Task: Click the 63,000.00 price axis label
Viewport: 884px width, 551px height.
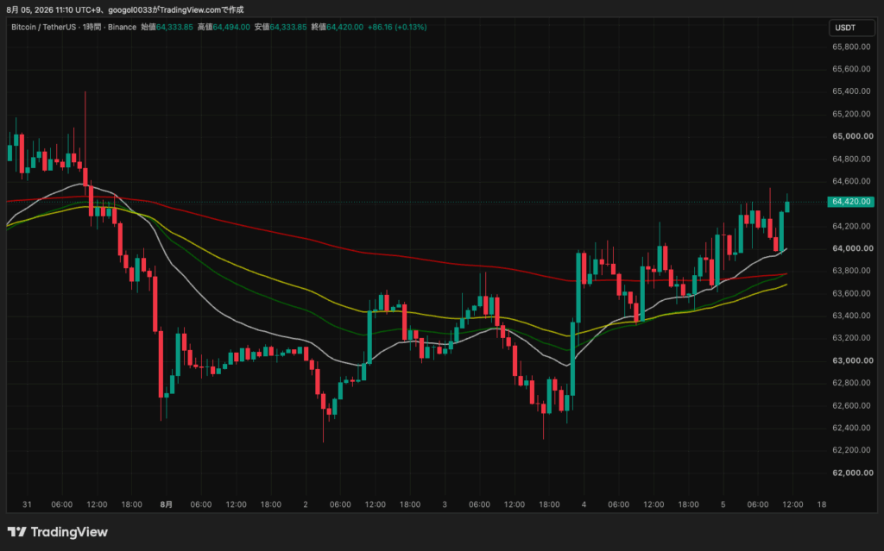Action: click(x=852, y=360)
